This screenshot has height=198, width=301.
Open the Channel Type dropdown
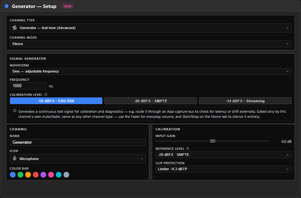(150, 28)
